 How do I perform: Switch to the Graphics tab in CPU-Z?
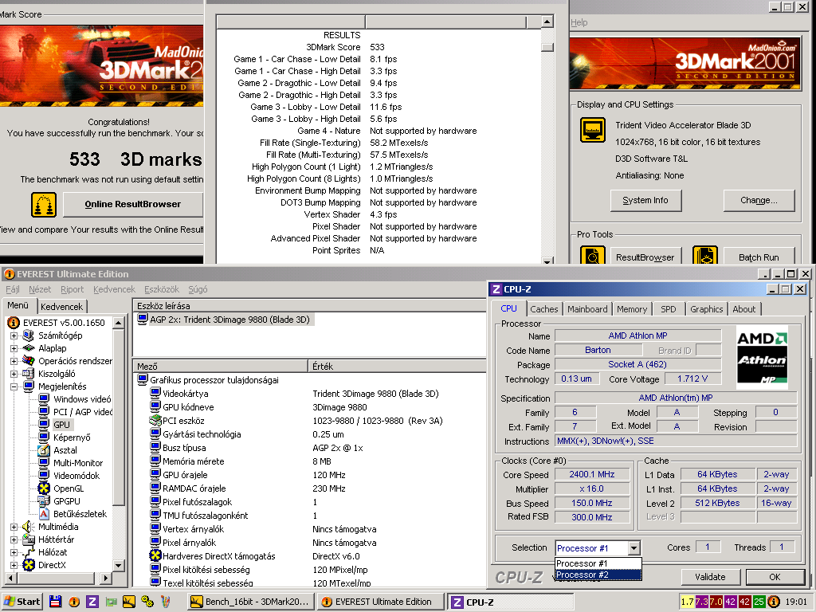coord(706,309)
